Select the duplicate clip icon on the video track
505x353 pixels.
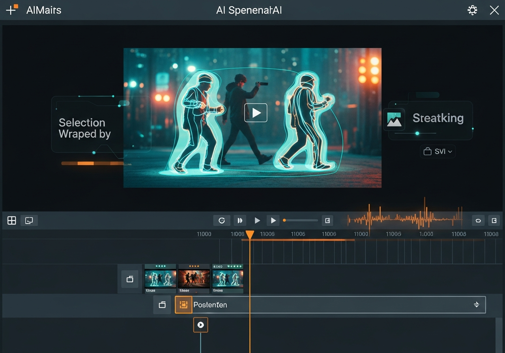click(x=130, y=279)
